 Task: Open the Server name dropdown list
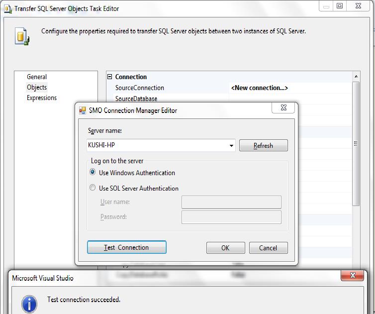pos(231,146)
